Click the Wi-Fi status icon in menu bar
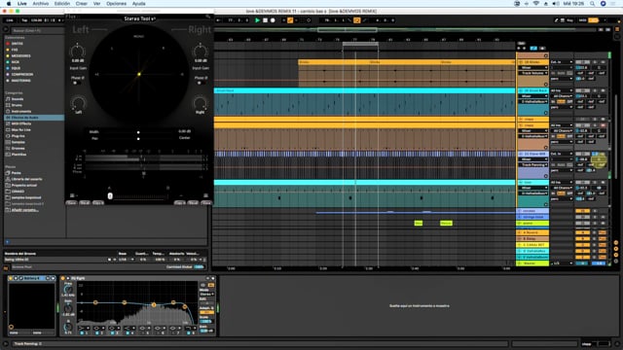The image size is (623, 350). tap(536, 4)
